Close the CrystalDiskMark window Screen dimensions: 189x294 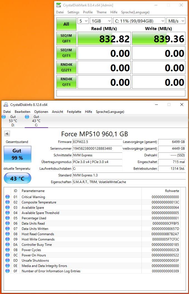pyautogui.click(x=181, y=5)
